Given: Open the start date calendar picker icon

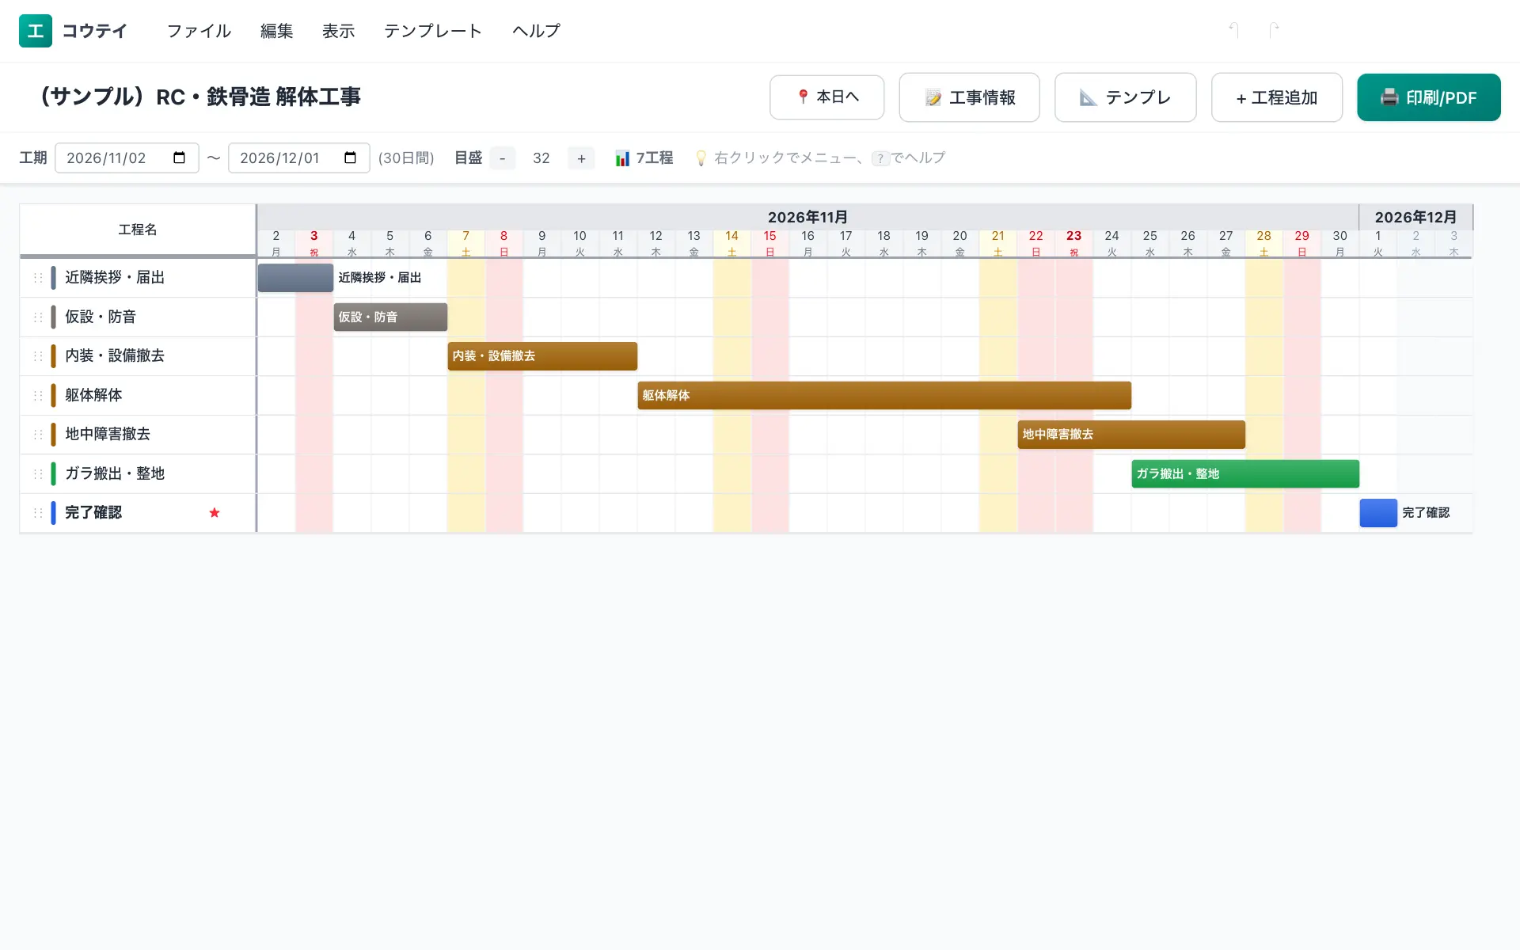Looking at the screenshot, I should point(180,158).
